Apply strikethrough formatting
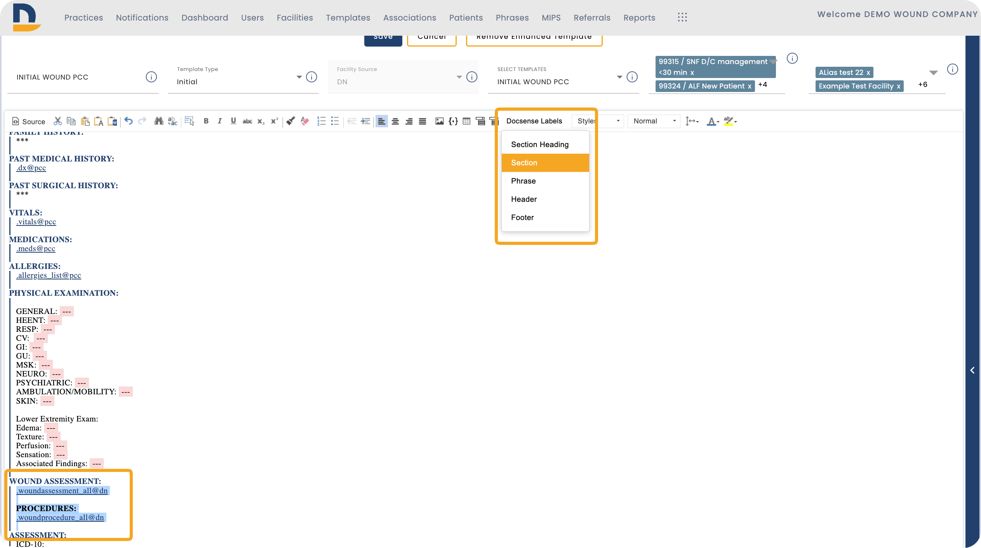 point(247,121)
